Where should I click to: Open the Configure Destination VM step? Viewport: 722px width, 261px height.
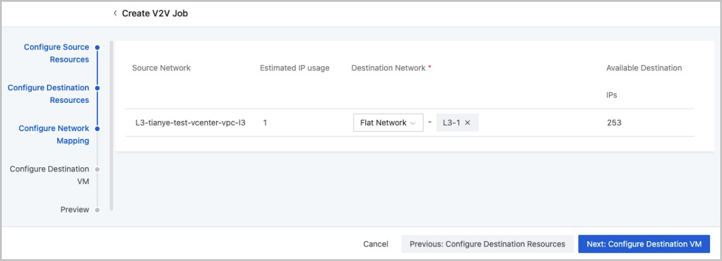[49, 175]
